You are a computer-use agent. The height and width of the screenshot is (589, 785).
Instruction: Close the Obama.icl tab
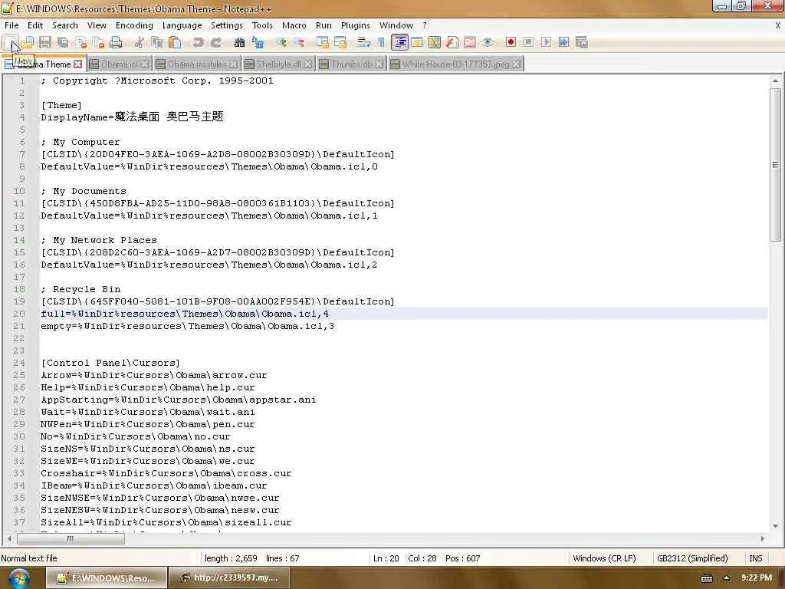coord(144,64)
